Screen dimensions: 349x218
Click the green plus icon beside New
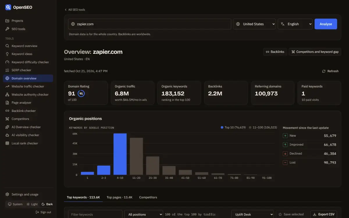285,136
